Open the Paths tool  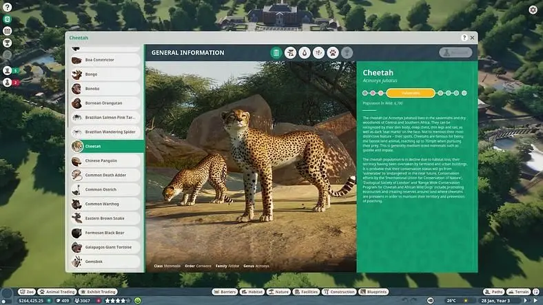(x=493, y=292)
